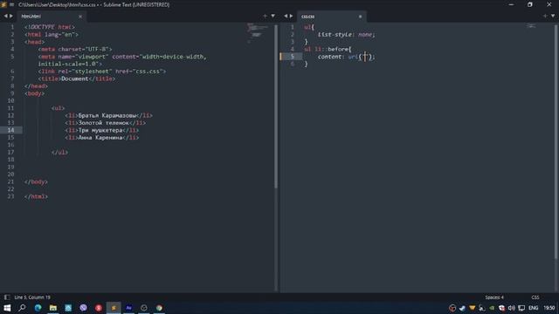
Task: Click the first round red tray icon
Action: point(452,308)
